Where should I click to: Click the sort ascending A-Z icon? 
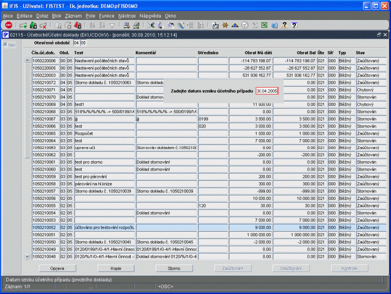tap(92, 25)
